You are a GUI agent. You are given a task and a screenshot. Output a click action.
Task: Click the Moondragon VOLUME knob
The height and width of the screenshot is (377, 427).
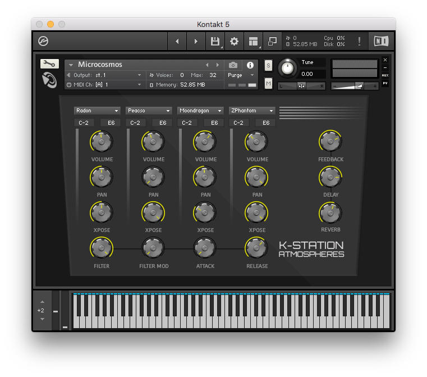[x=204, y=142]
